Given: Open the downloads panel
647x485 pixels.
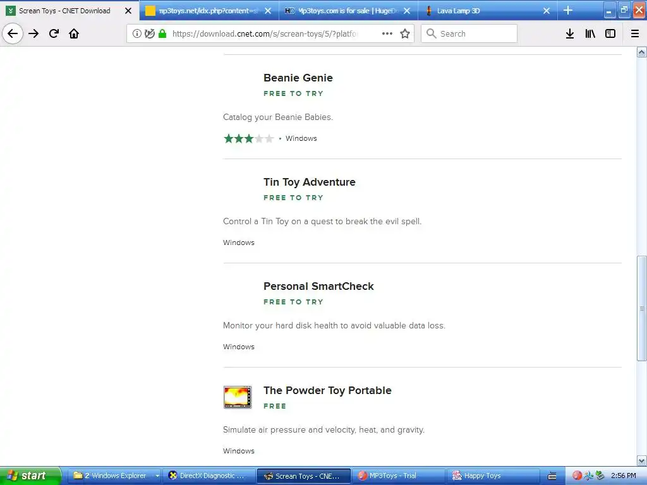Looking at the screenshot, I should [x=570, y=33].
